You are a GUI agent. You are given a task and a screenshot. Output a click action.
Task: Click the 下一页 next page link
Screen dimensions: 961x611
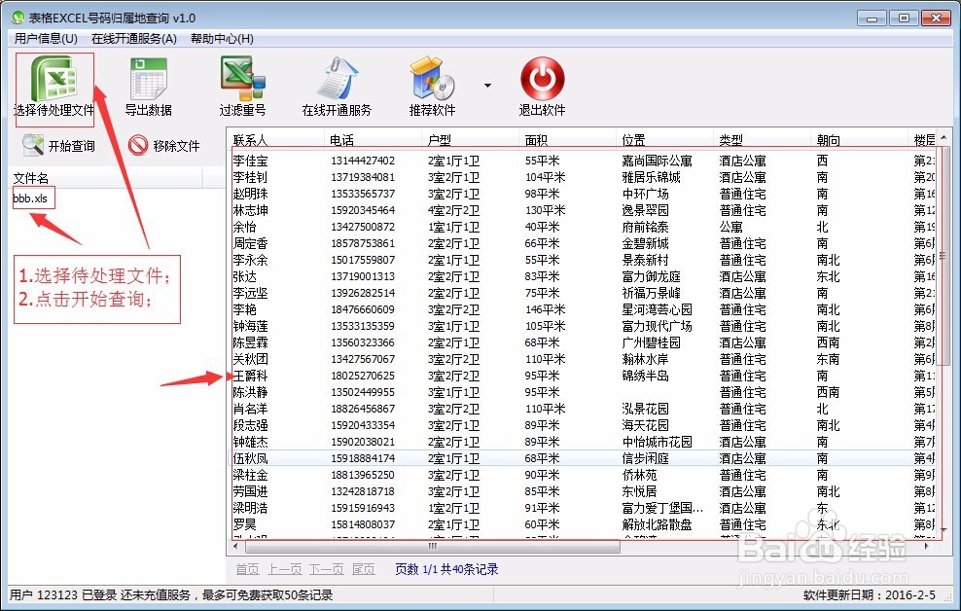click(326, 569)
